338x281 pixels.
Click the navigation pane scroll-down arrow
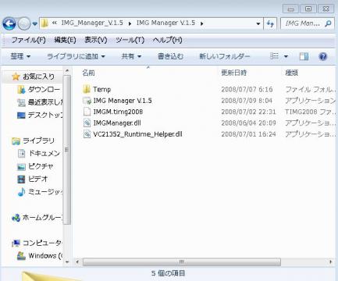(x=67, y=262)
